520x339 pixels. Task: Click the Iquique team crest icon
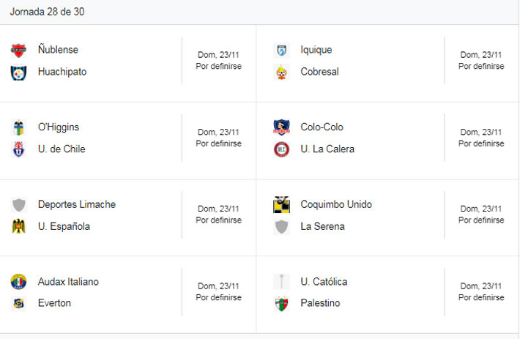tap(281, 50)
